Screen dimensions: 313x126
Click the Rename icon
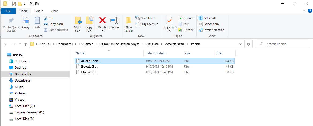pyautogui.click(x=114, y=21)
